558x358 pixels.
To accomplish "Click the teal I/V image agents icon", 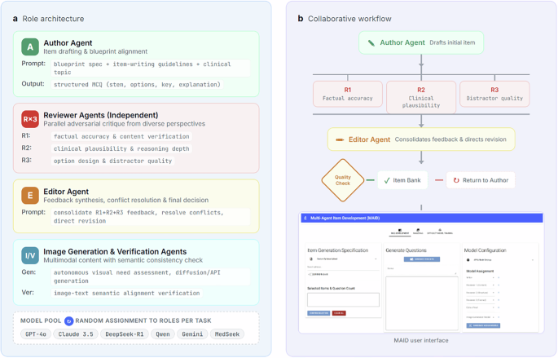I will (x=30, y=256).
